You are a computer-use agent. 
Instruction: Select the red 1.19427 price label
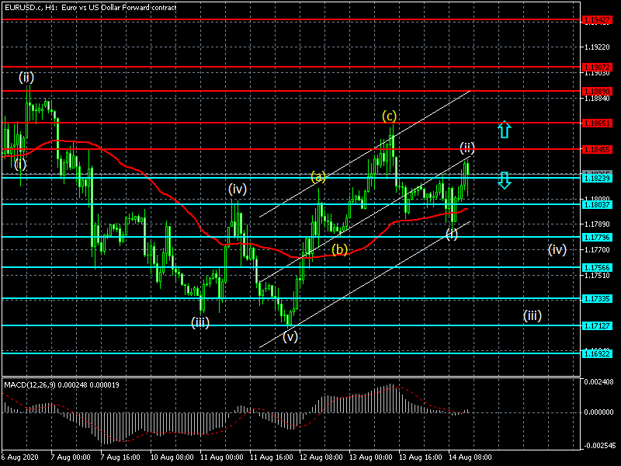[597, 20]
